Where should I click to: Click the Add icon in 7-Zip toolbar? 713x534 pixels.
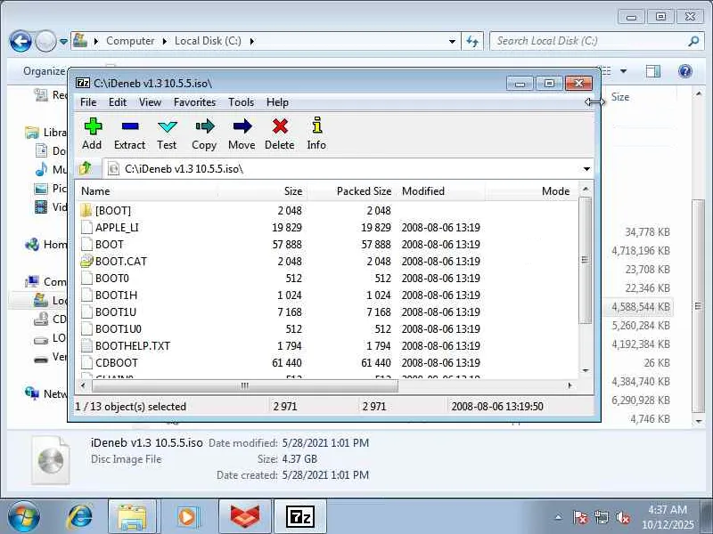pos(93,126)
